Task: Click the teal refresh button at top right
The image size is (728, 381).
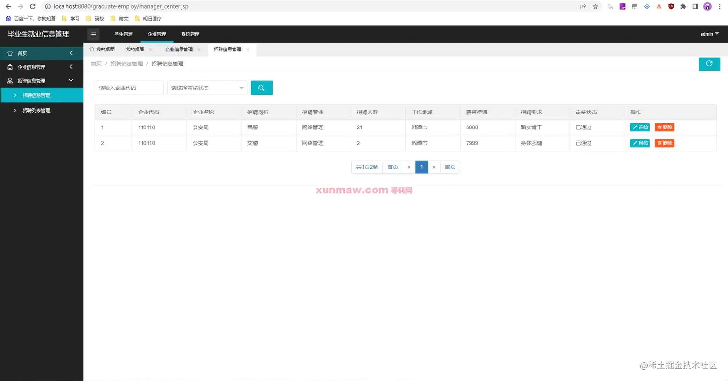Action: coord(709,63)
